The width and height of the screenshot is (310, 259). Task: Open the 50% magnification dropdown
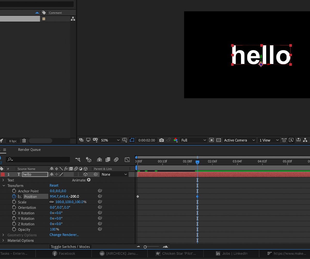110,140
